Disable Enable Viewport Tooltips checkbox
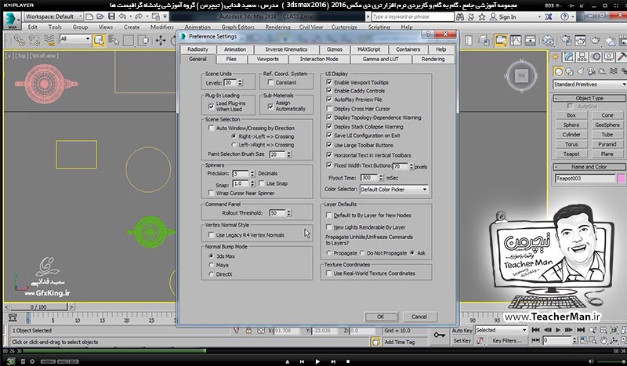The width and height of the screenshot is (627, 366). [x=329, y=82]
